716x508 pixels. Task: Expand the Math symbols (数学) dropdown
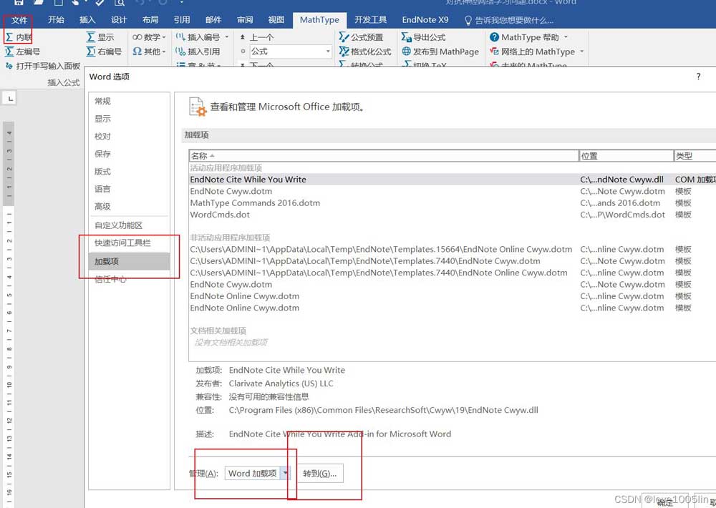[x=164, y=37]
